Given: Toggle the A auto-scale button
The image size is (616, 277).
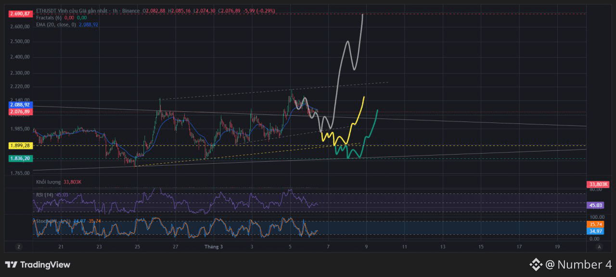Looking at the screenshot, I should [599, 247].
